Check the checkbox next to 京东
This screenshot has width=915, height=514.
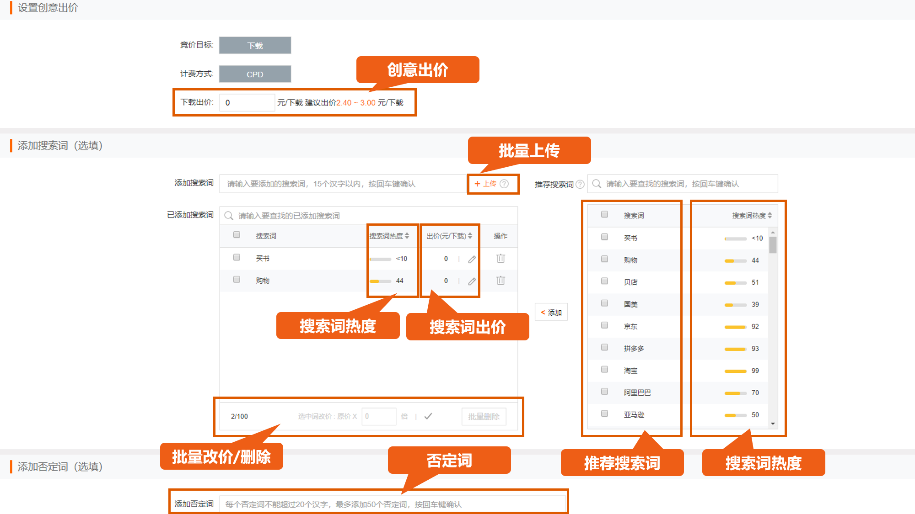604,324
